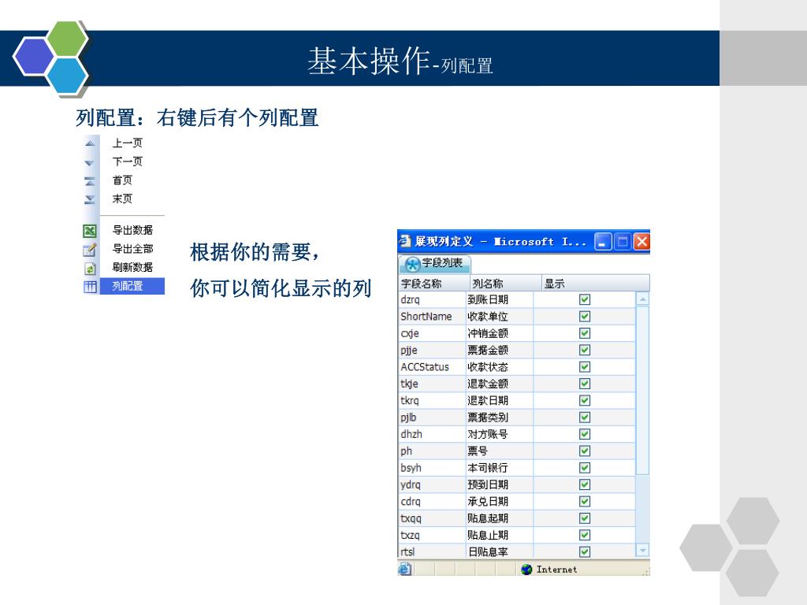Click the previous page up-arrow icon
The height and width of the screenshot is (605, 807).
[x=90, y=143]
